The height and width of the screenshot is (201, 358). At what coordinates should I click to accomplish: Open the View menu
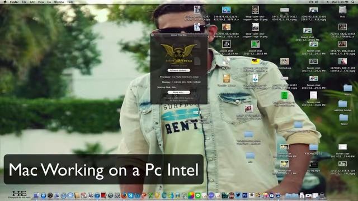pos(41,2)
